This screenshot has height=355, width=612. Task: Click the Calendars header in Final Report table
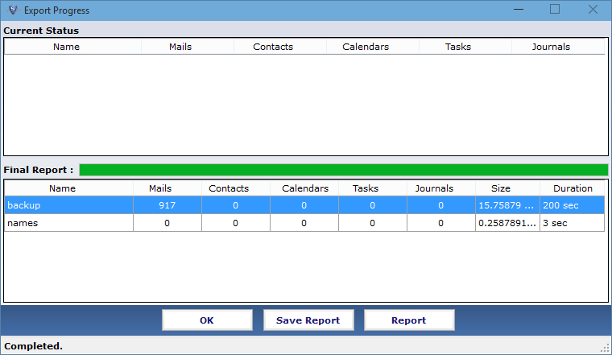coord(305,188)
